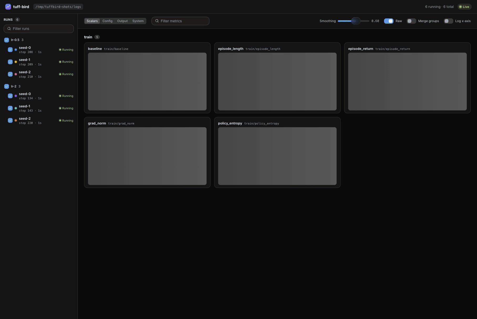The image size is (477, 319).
Task: Uncheck seed-1 at step 143
Action: [10, 108]
